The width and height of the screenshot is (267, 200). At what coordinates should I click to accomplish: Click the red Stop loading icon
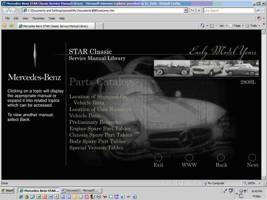click(199, 10)
